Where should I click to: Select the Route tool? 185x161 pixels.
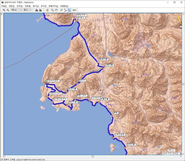coord(65,10)
